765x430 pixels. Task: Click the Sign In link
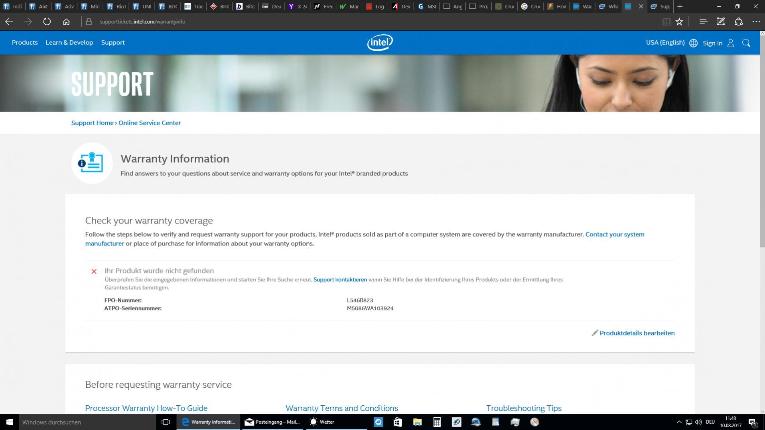tap(712, 43)
